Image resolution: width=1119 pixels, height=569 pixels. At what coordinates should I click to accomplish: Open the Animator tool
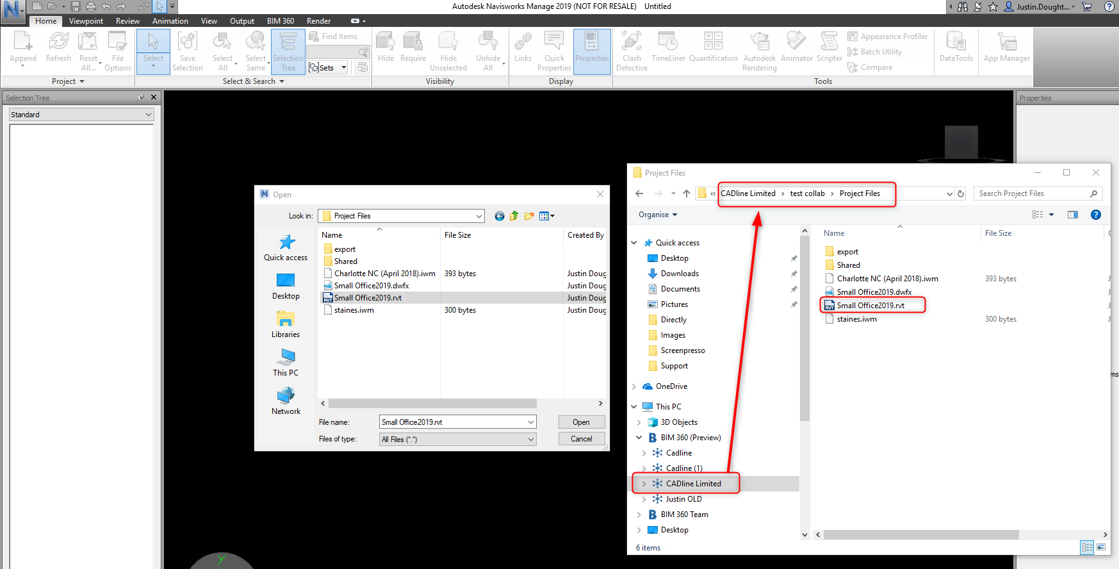[797, 47]
